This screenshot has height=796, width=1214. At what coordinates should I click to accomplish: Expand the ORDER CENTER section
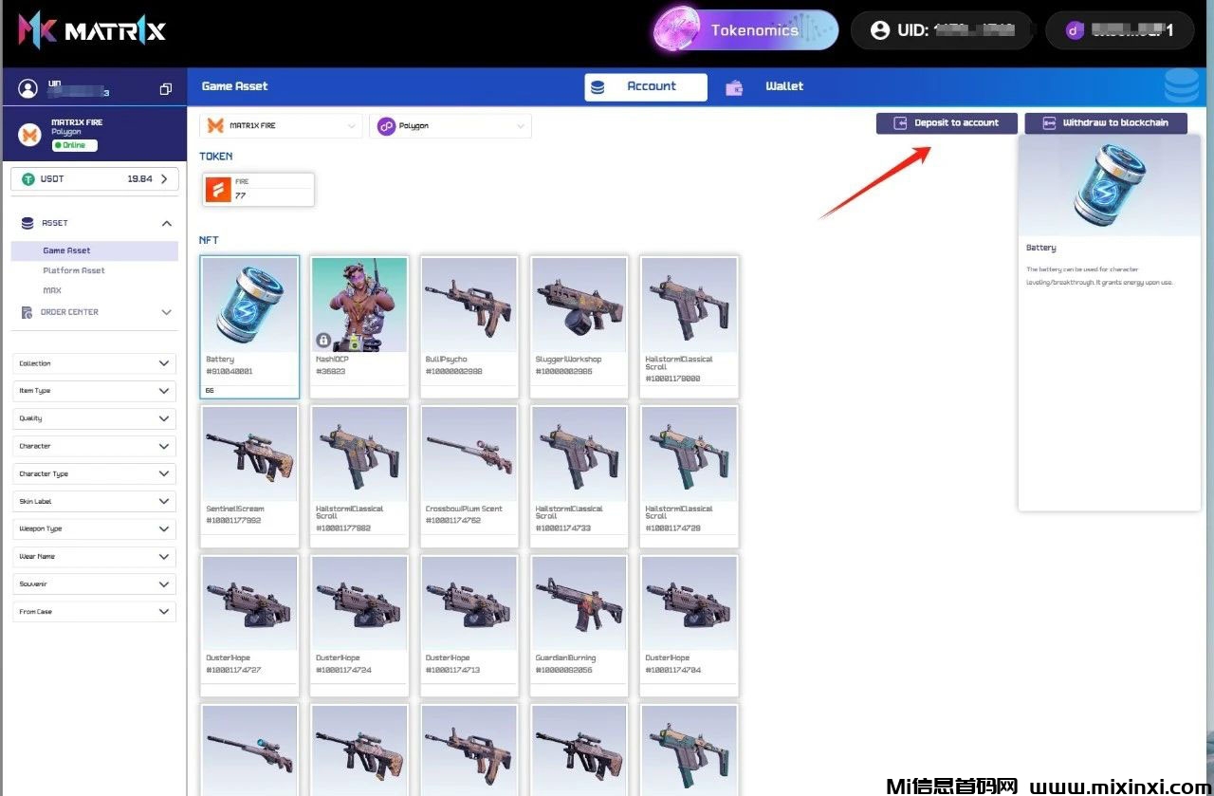tap(167, 312)
